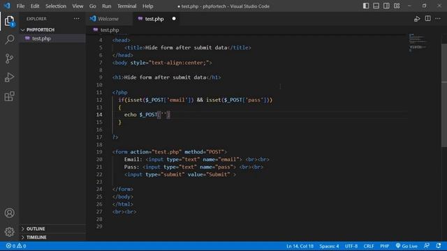Open the Extensions view
Viewport: 447px width, 251px height.
coord(9,96)
